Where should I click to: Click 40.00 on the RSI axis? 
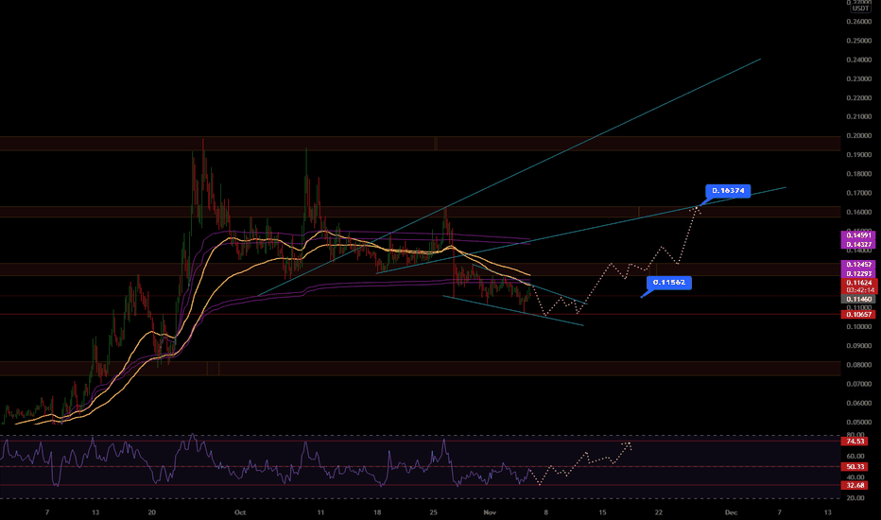855,477
